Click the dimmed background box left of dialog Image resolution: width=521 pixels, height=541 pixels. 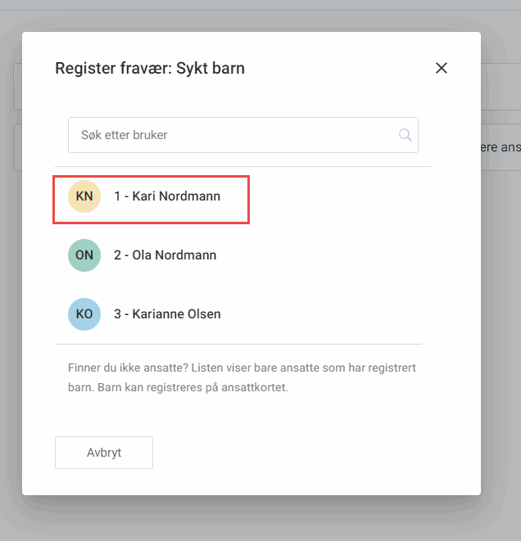16,148
